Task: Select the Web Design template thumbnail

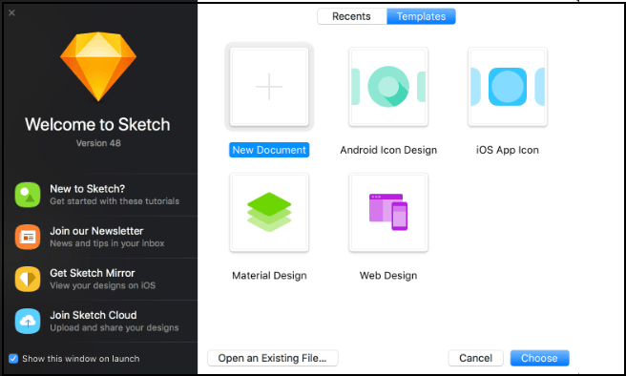Action: click(x=388, y=213)
